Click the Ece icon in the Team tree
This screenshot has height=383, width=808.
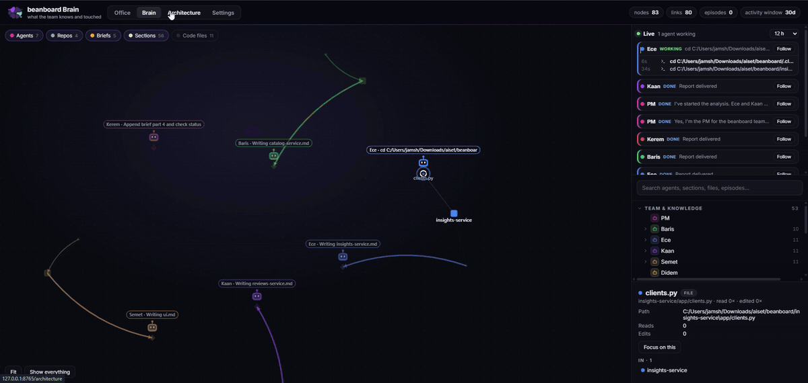tap(654, 240)
